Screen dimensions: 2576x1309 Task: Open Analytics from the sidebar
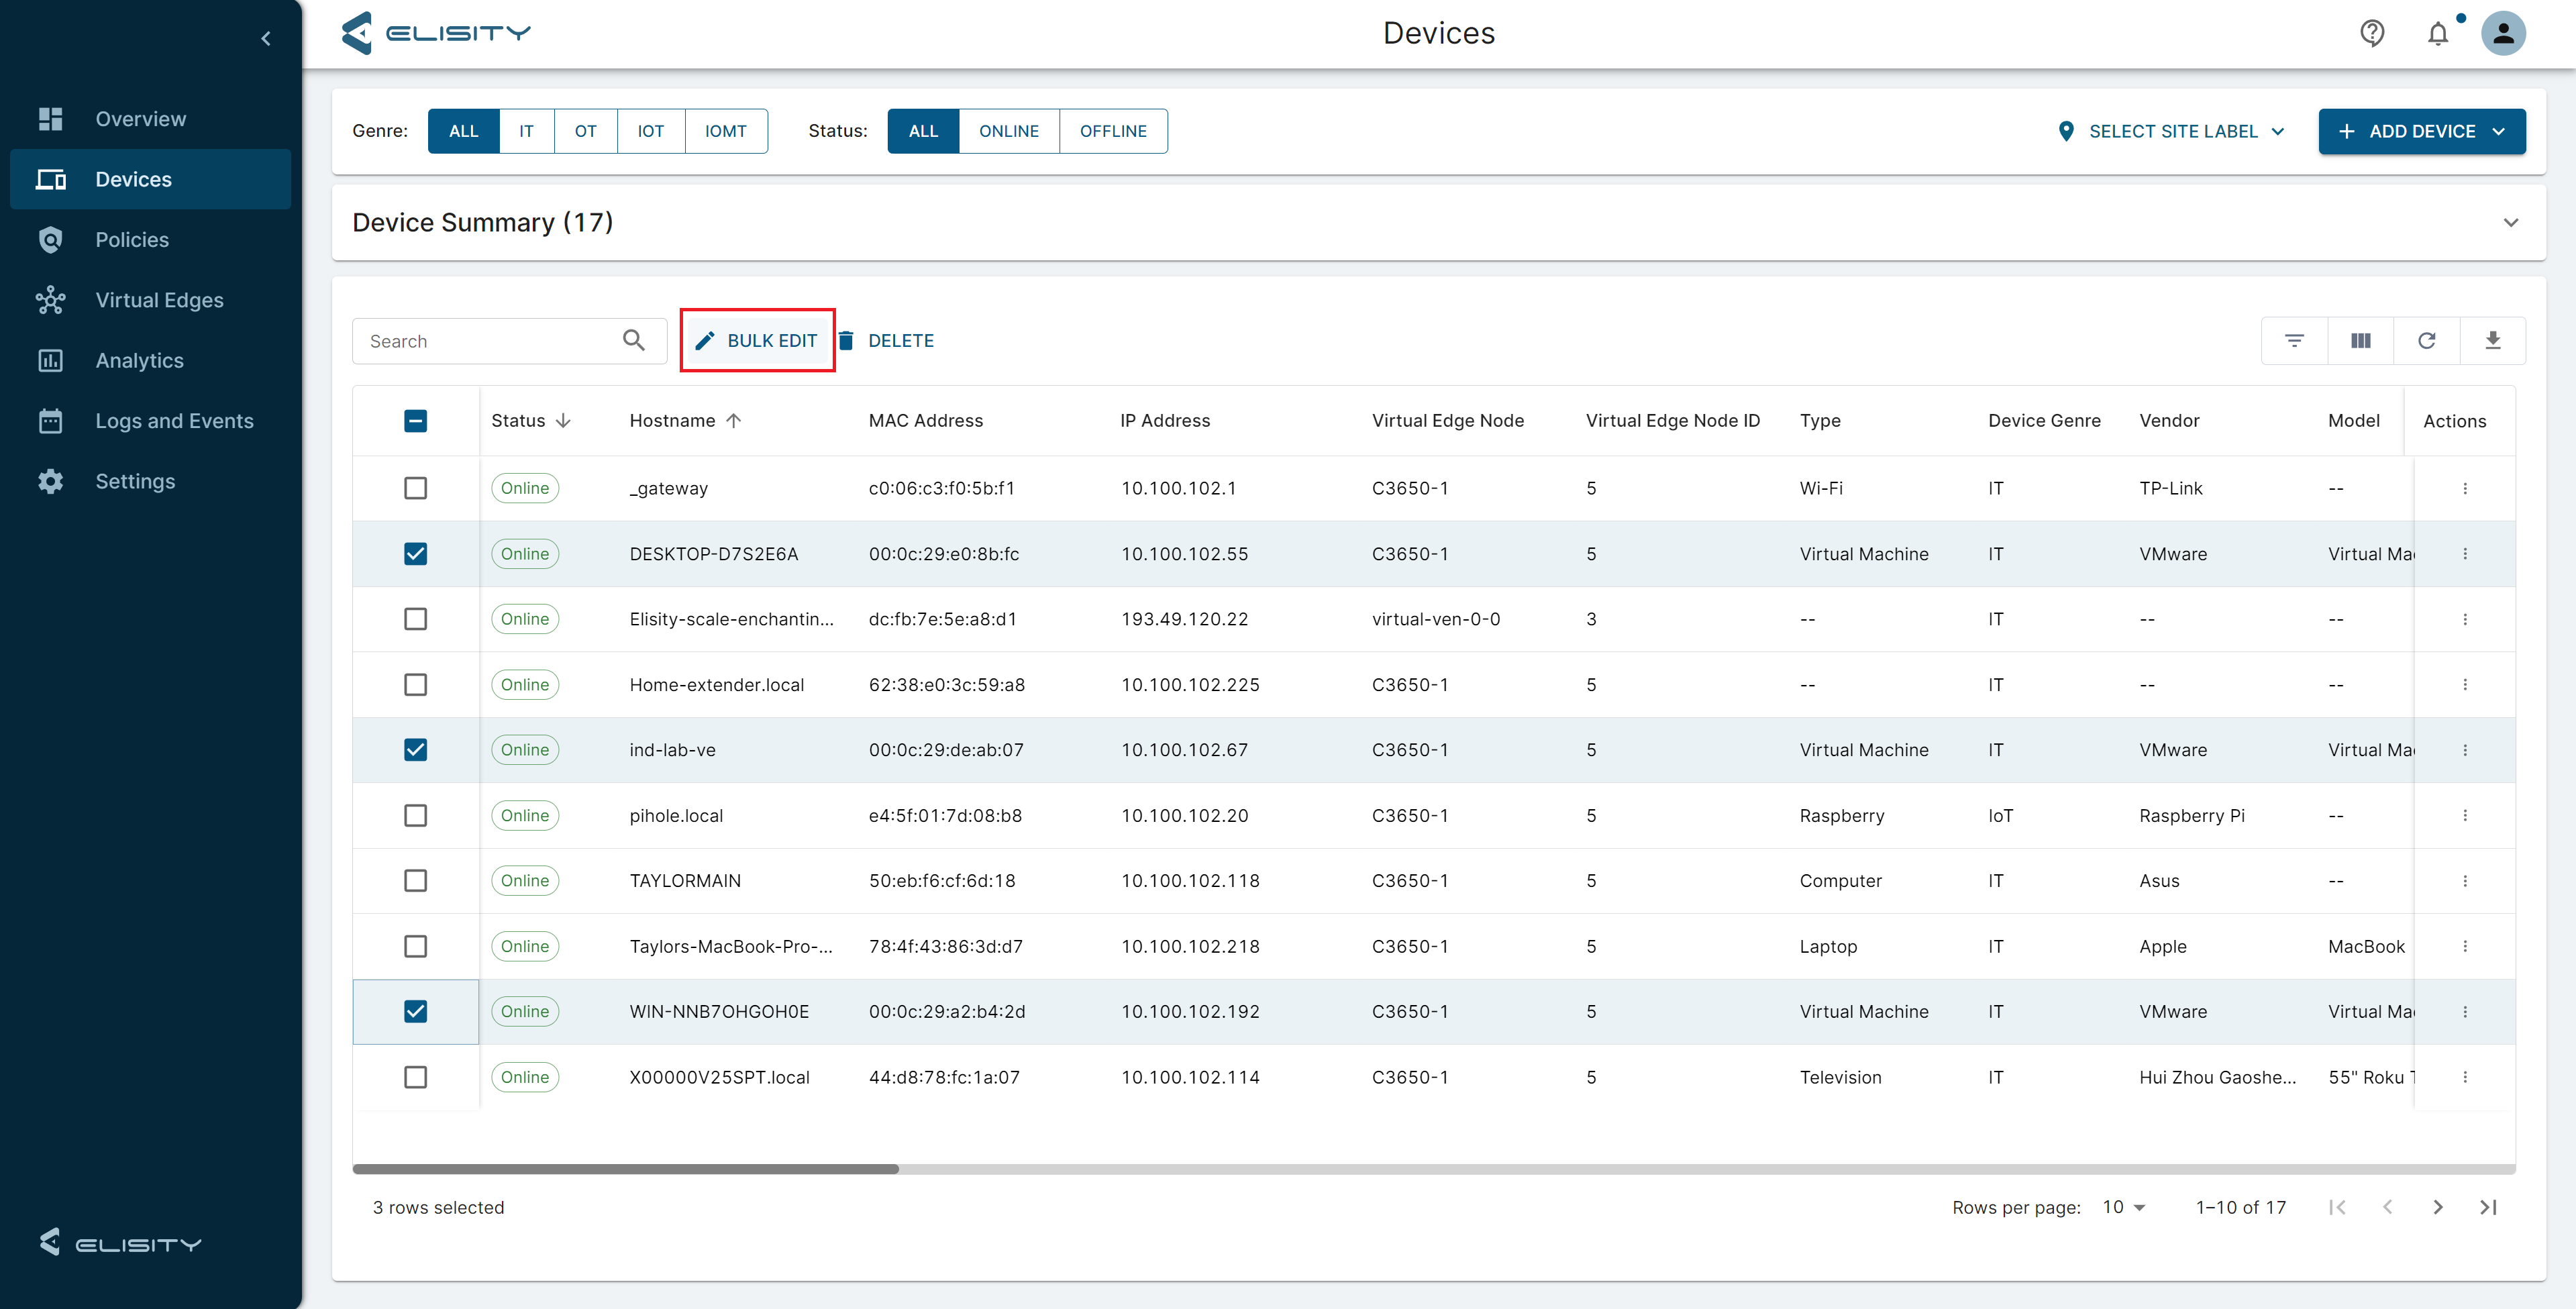pyautogui.click(x=139, y=360)
